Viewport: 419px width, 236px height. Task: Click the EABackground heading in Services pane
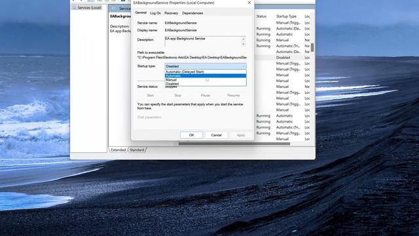120,16
